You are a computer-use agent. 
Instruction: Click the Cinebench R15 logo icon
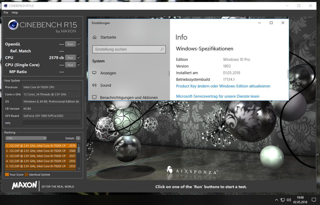[13, 25]
